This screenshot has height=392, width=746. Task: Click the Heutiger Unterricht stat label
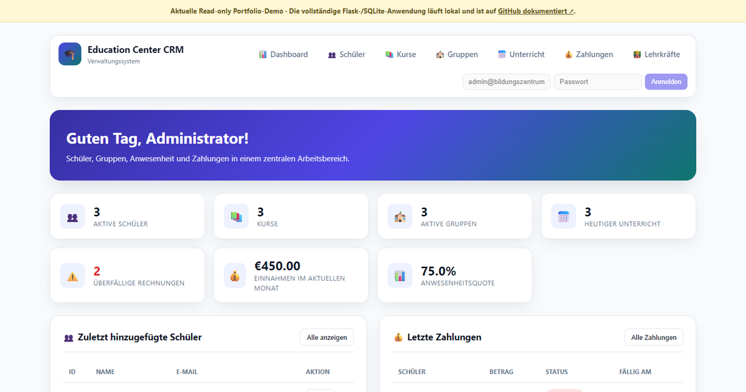[x=622, y=224]
